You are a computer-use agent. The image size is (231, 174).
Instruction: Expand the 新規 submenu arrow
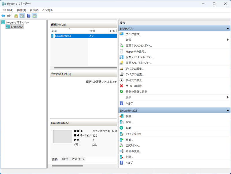[x=228, y=40]
